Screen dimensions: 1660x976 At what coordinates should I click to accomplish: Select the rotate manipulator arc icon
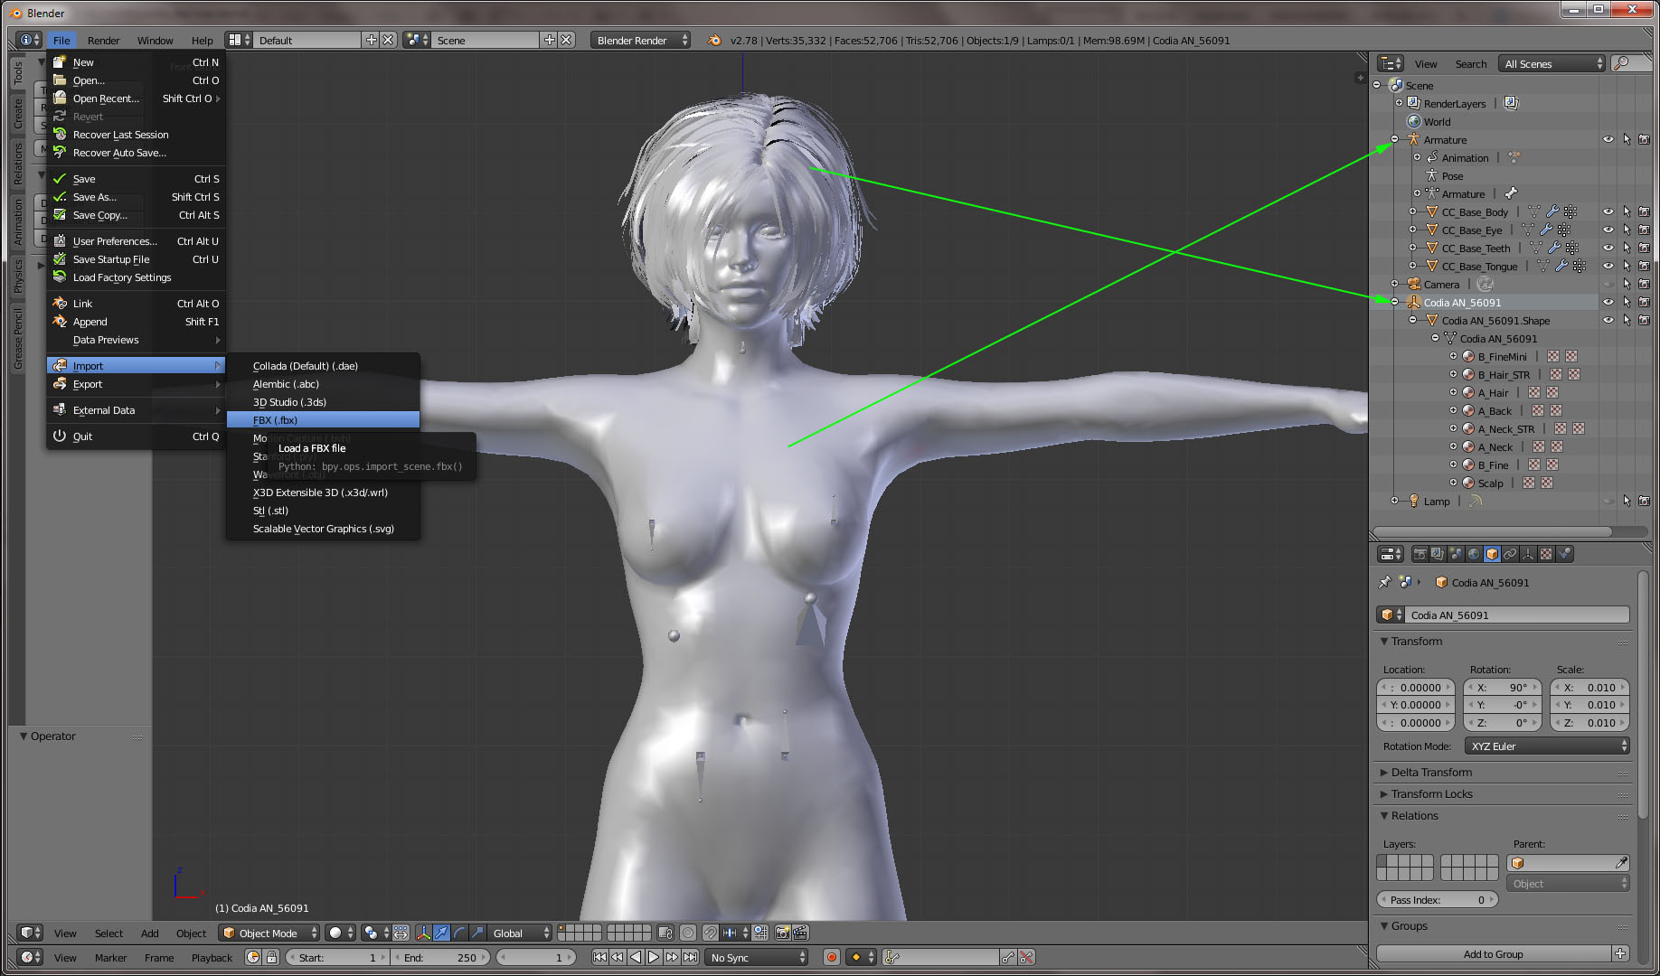[459, 933]
